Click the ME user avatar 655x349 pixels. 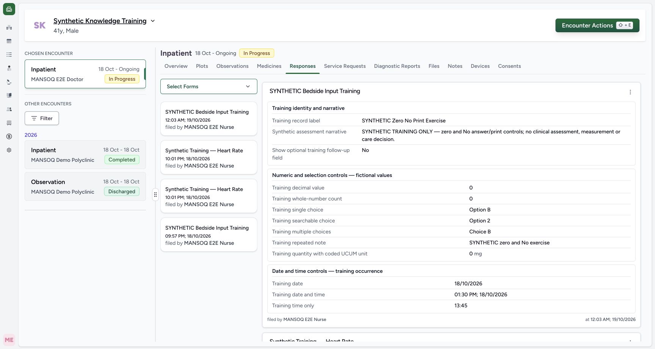[x=9, y=340]
